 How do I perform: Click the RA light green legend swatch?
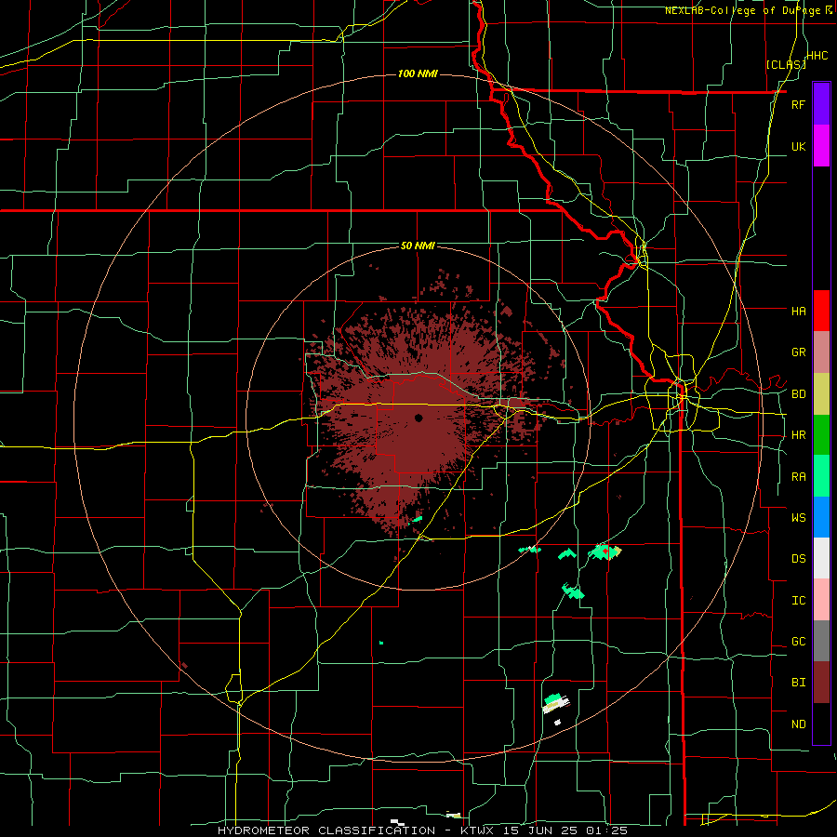(x=821, y=476)
